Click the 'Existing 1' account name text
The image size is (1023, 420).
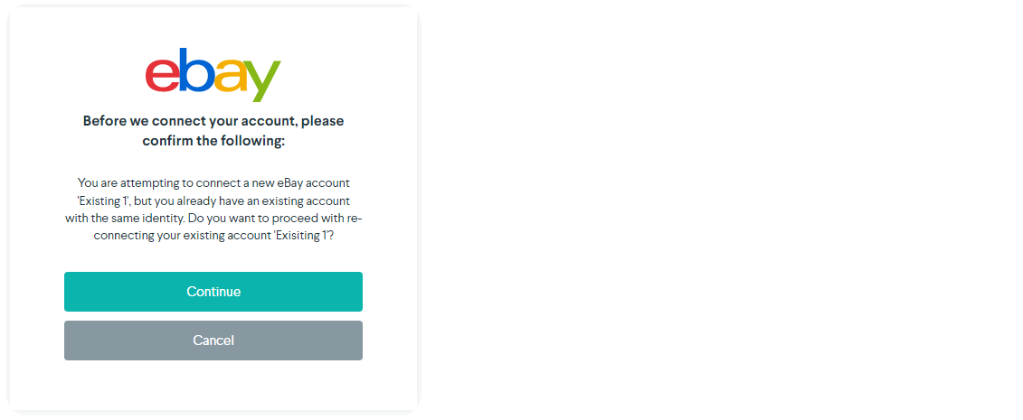click(103, 201)
